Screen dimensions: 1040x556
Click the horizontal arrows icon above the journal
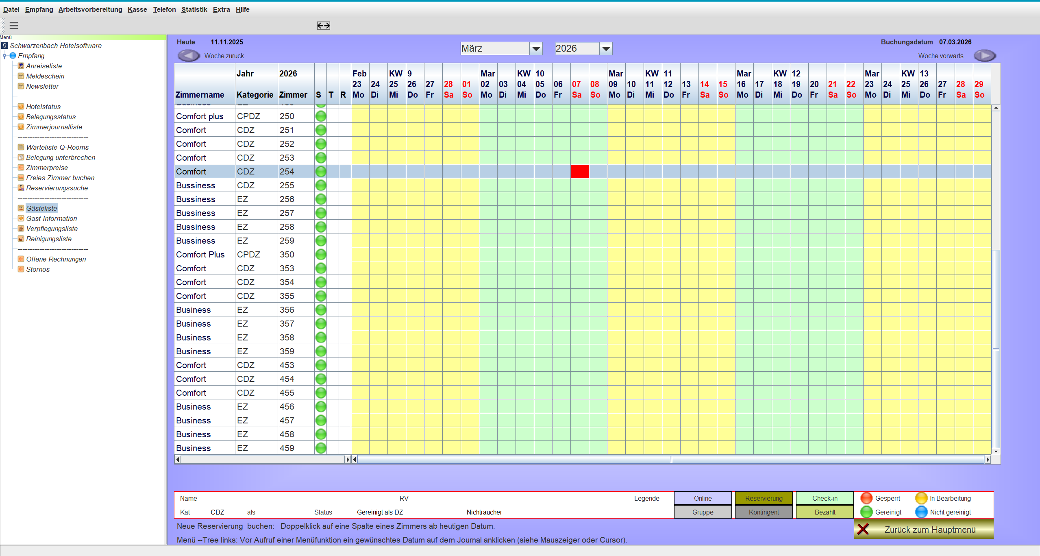point(323,25)
